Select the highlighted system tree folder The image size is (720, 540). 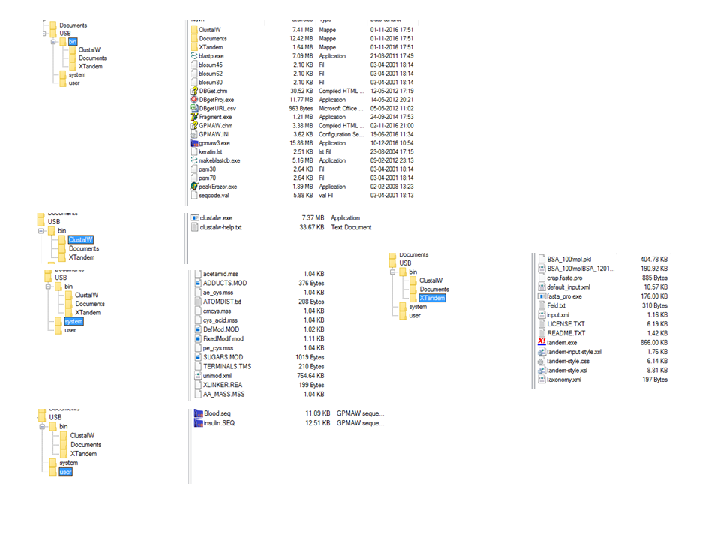(x=73, y=322)
